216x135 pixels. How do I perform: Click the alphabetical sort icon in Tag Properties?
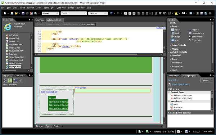[x=10, y=80]
